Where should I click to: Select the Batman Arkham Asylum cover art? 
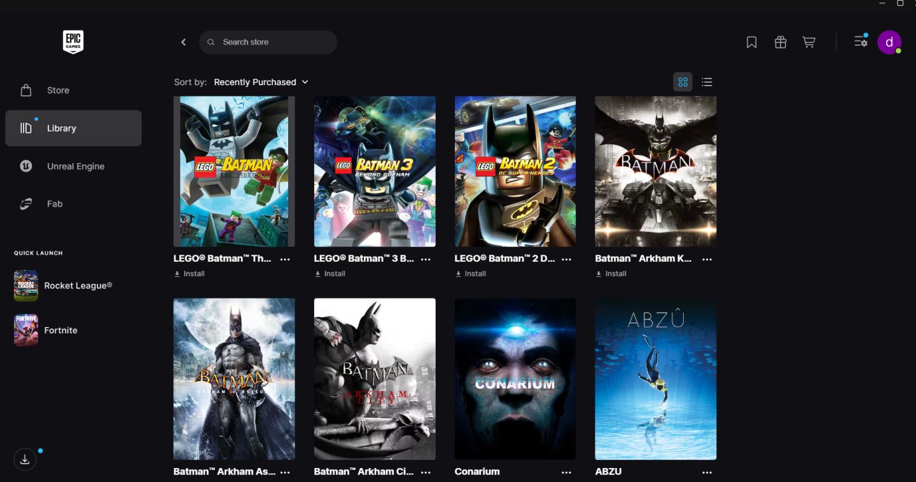point(234,379)
